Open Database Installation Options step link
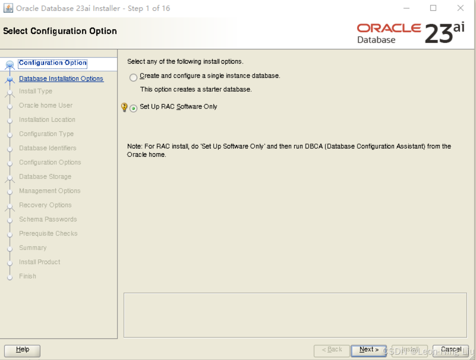 pos(61,78)
